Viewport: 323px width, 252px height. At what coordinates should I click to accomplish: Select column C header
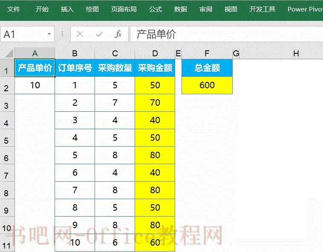point(115,53)
